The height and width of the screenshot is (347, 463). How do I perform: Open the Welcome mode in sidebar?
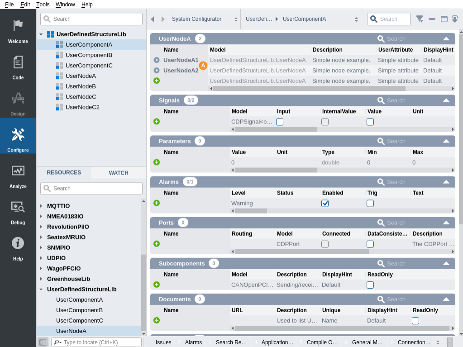(x=18, y=30)
